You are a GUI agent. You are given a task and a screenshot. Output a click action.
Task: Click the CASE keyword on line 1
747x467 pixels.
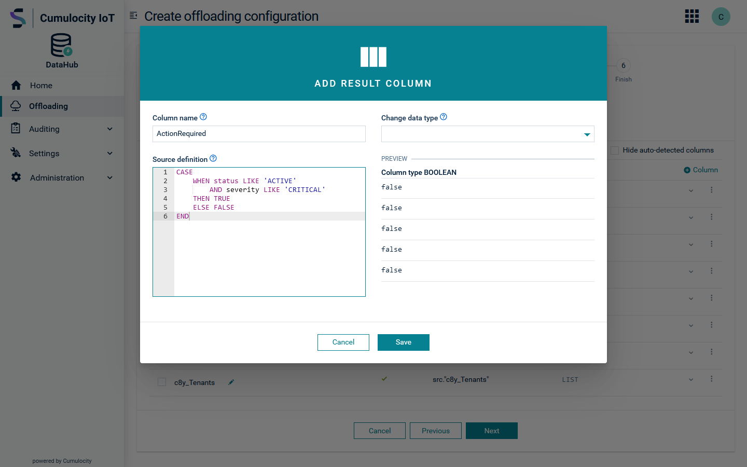[x=184, y=172]
